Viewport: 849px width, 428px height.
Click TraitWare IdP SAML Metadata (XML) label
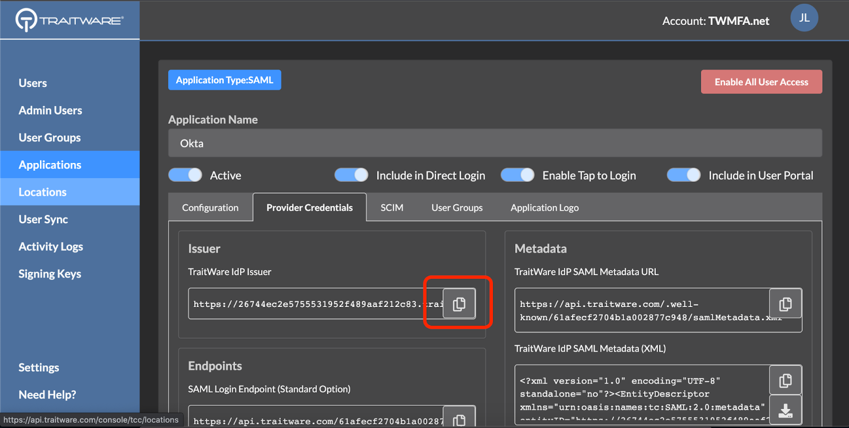click(x=590, y=348)
